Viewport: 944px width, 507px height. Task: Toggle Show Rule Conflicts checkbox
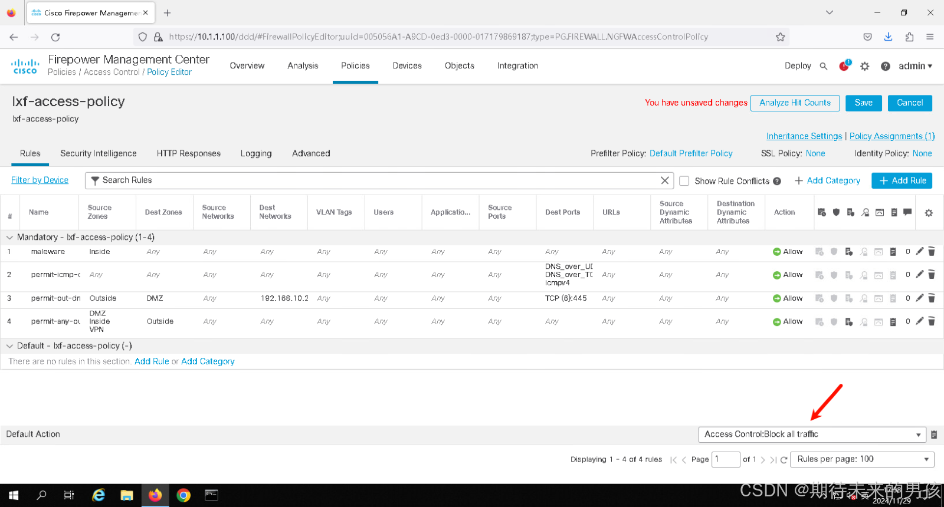coord(684,181)
